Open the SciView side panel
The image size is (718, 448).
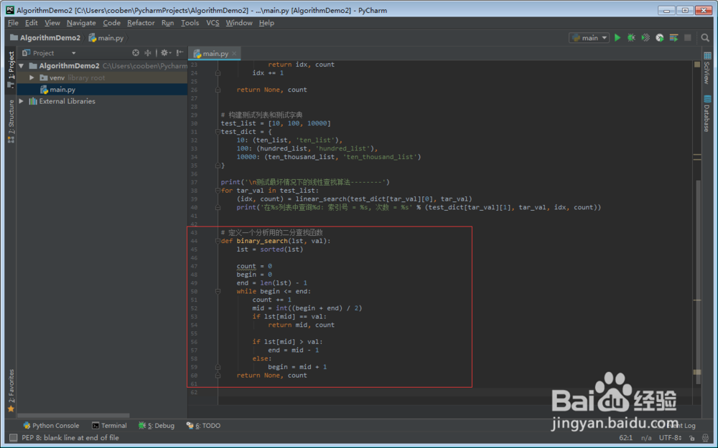click(707, 67)
